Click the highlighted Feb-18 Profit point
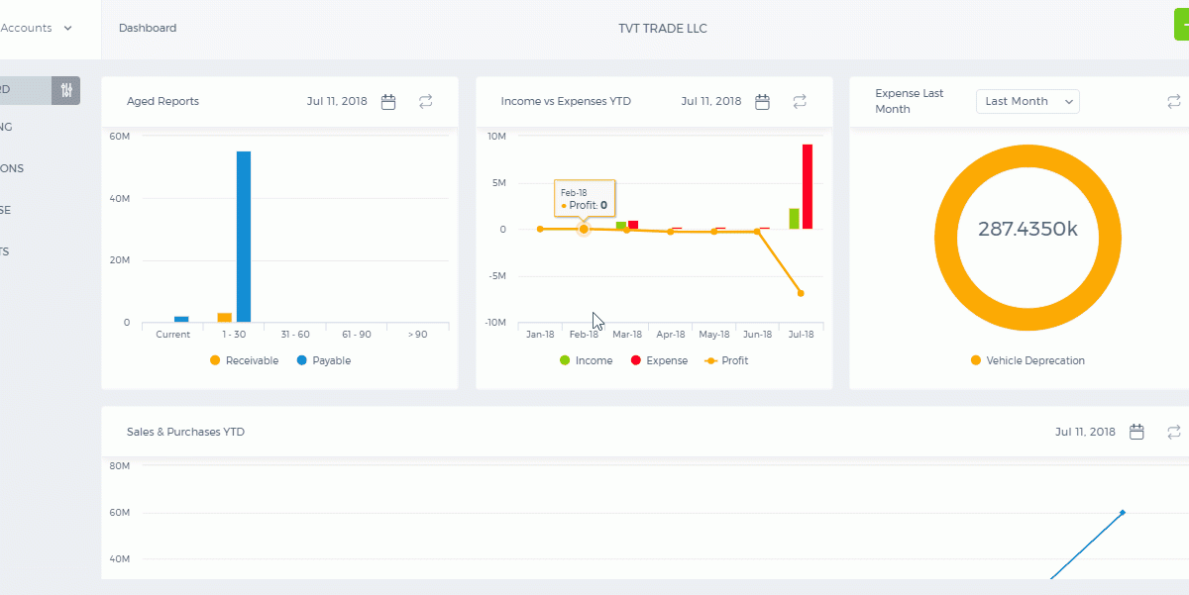1189x595 pixels. tap(584, 229)
